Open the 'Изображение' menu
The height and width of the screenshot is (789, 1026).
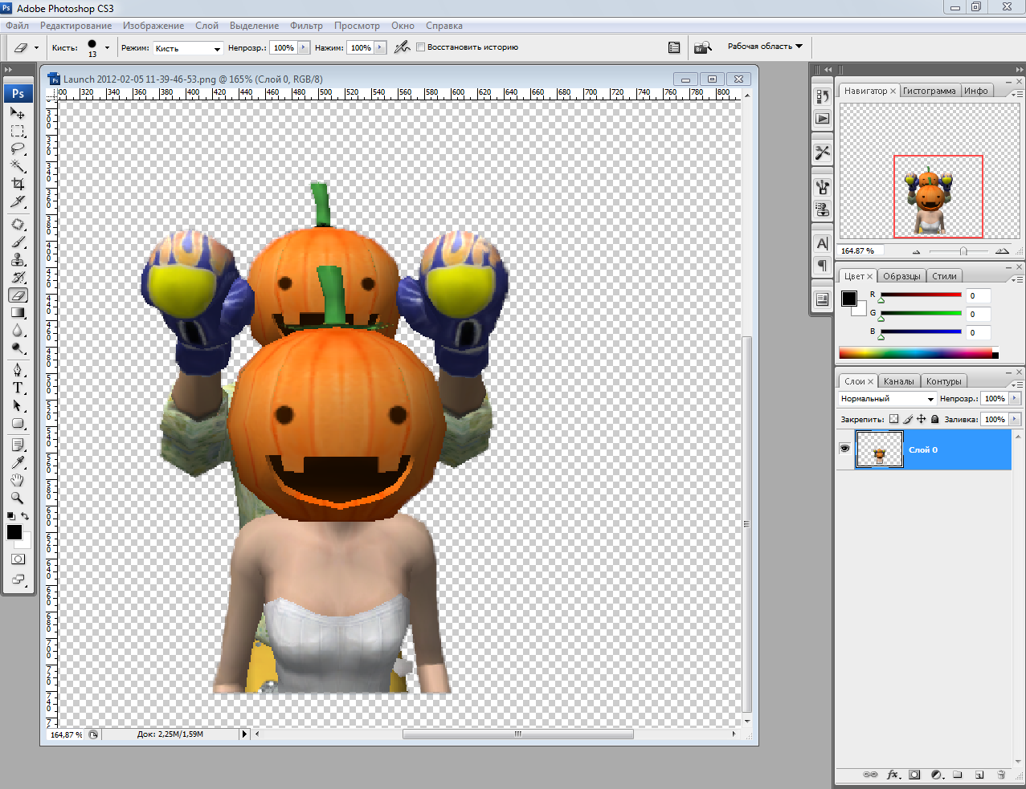pyautogui.click(x=153, y=26)
